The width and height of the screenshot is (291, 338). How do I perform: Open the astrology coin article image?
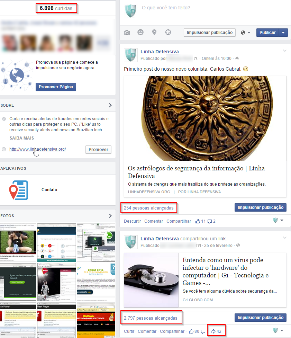tap(205, 118)
